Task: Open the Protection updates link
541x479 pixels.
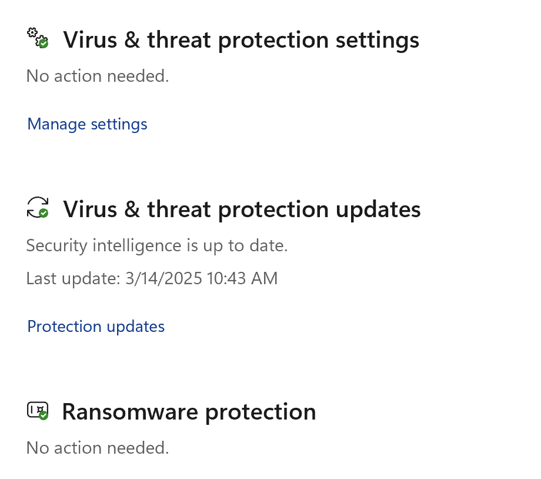Action: pyautogui.click(x=96, y=327)
